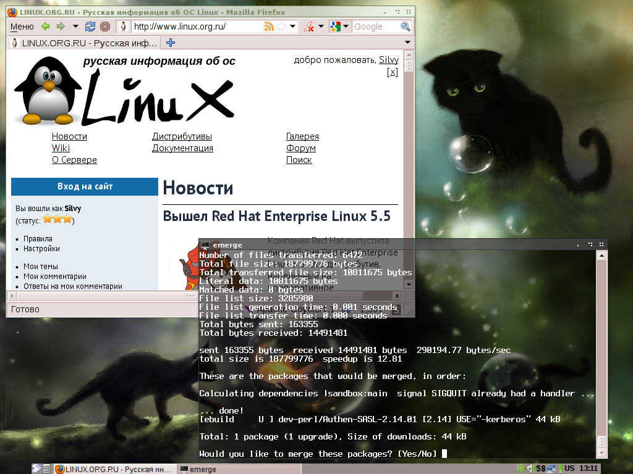The height and width of the screenshot is (474, 633).
Task: Open the Flash block dropdown arrow
Action: click(321, 27)
